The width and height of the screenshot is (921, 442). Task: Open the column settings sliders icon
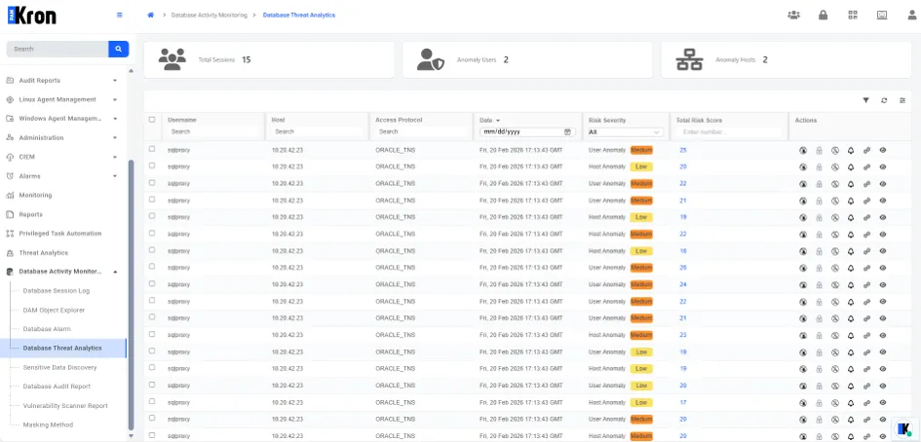click(x=902, y=100)
